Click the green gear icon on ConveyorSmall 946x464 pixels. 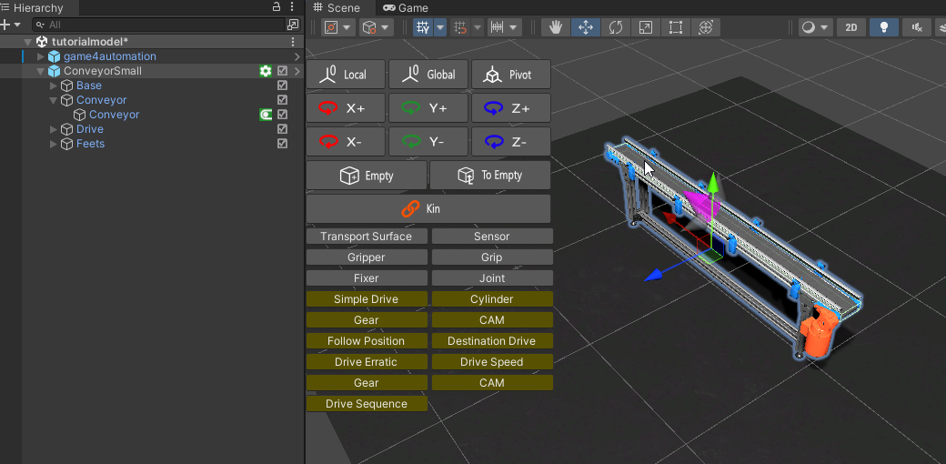coord(266,71)
